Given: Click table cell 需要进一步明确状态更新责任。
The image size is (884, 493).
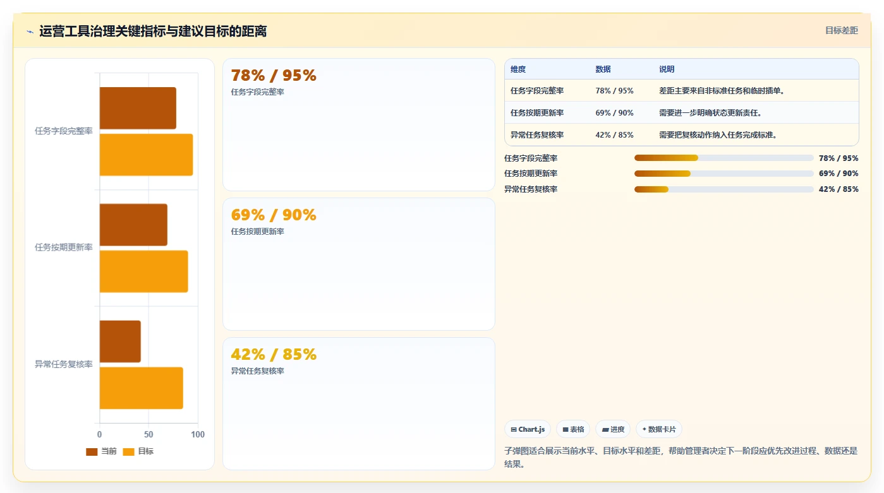Looking at the screenshot, I should (x=710, y=113).
